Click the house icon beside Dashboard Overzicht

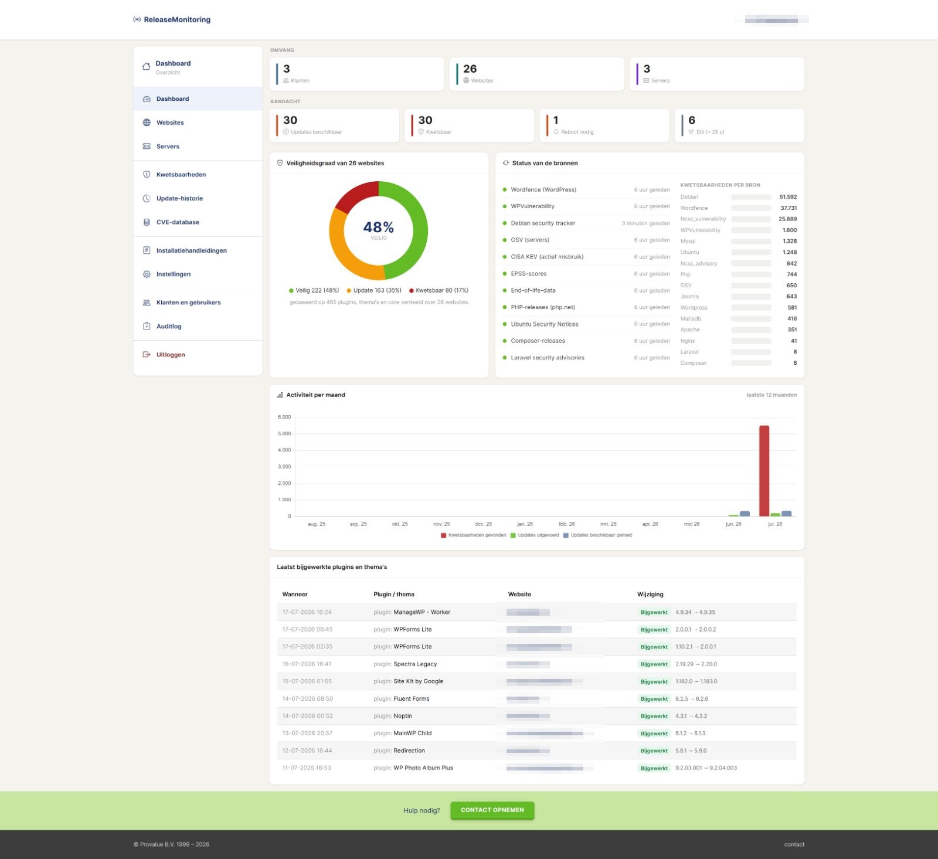[x=147, y=66]
